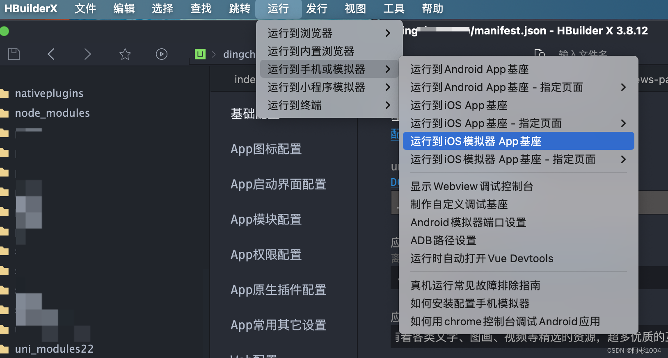Click the uni_modules22 folder icon
This screenshot has width=668, height=358.
[x=4, y=349]
